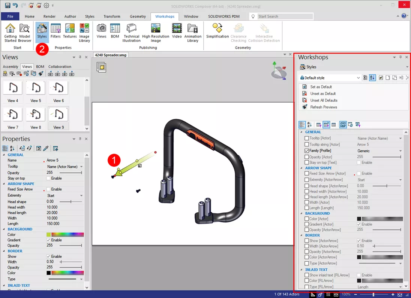Open the Styles workshop in the ribbon
This screenshot has width=411, height=298.
pyautogui.click(x=42, y=31)
